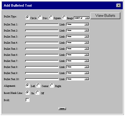Screen dimensions: 125x116
Task: Open the Link dropdown for Bullet Text 10
Action: [78, 79]
